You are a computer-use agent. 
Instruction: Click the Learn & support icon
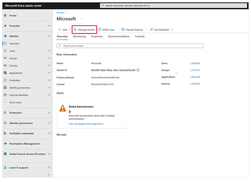pyautogui.click(x=5, y=167)
